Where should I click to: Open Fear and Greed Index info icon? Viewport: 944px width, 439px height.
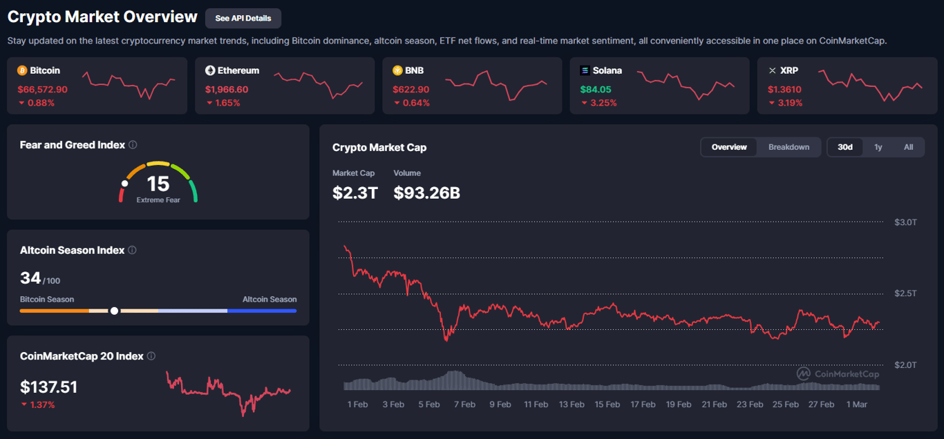click(x=133, y=145)
